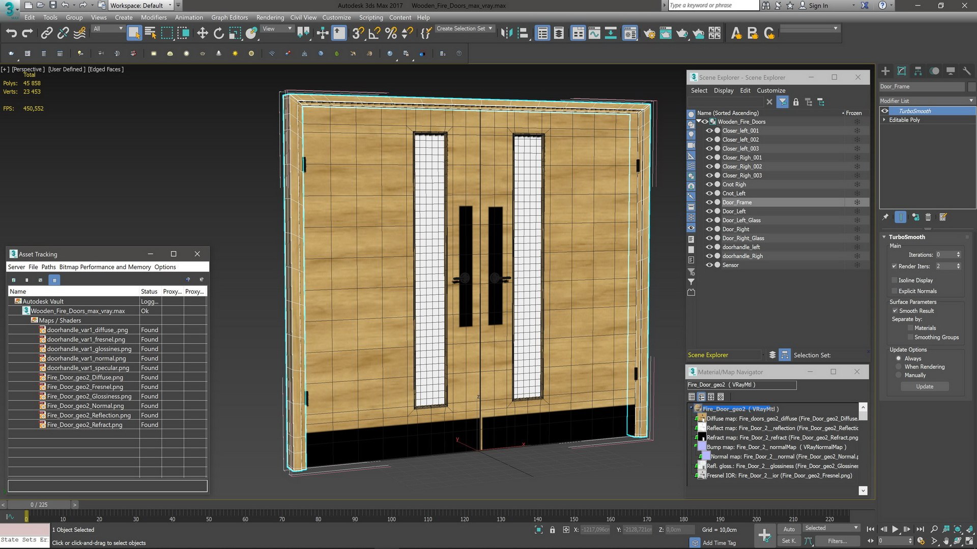The width and height of the screenshot is (977, 549).
Task: Expand the Editable Poly stack entry
Action: pos(884,120)
